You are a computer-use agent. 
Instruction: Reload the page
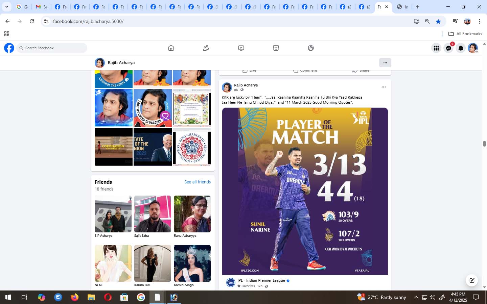32,21
